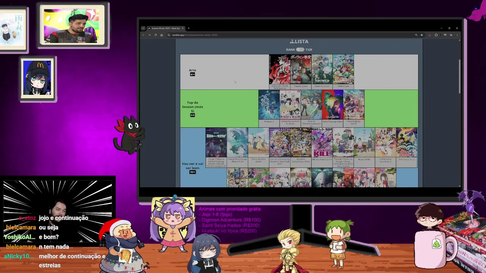Screen dimensions: 486x273
Task: Bookmark page with the star icon
Action: (x=421, y=35)
